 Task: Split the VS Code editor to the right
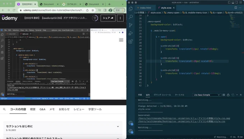click(x=236, y=8)
